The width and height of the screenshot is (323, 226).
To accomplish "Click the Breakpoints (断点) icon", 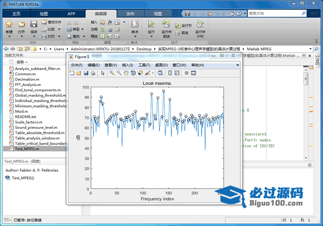I will [135, 24].
